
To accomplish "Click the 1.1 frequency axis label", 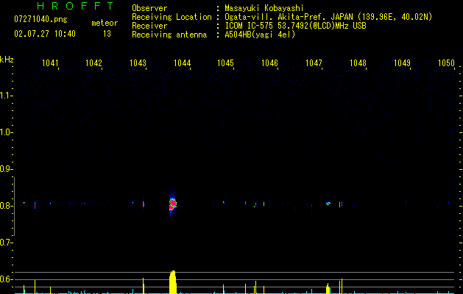I will pyautogui.click(x=6, y=96).
